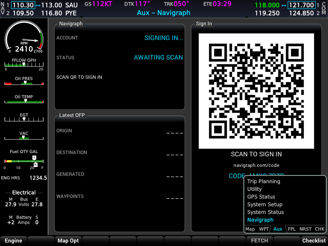Click the GENERATED row in Latest OFP
Viewport: 328px width, 246px height.
pyautogui.click(x=120, y=174)
